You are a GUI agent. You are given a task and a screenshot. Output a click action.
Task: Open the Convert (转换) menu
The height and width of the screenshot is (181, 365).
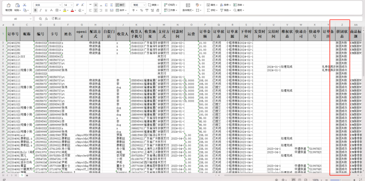153,5
